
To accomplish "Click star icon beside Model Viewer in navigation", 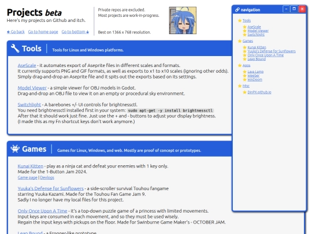I will click(245, 31).
